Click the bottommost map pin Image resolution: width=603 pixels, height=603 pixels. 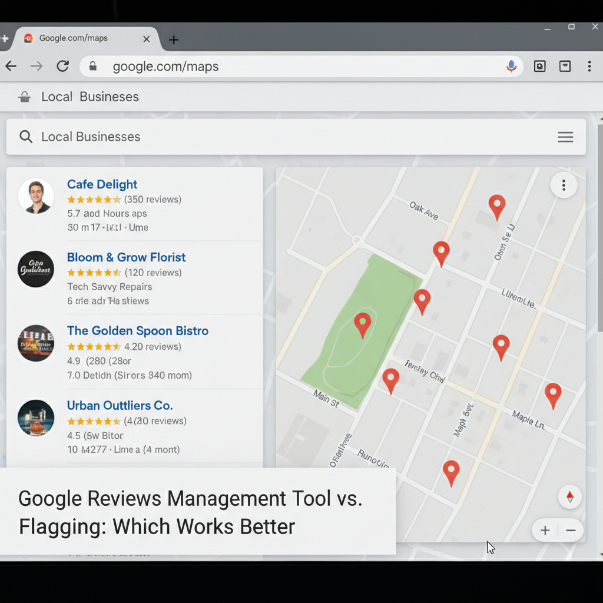[451, 473]
